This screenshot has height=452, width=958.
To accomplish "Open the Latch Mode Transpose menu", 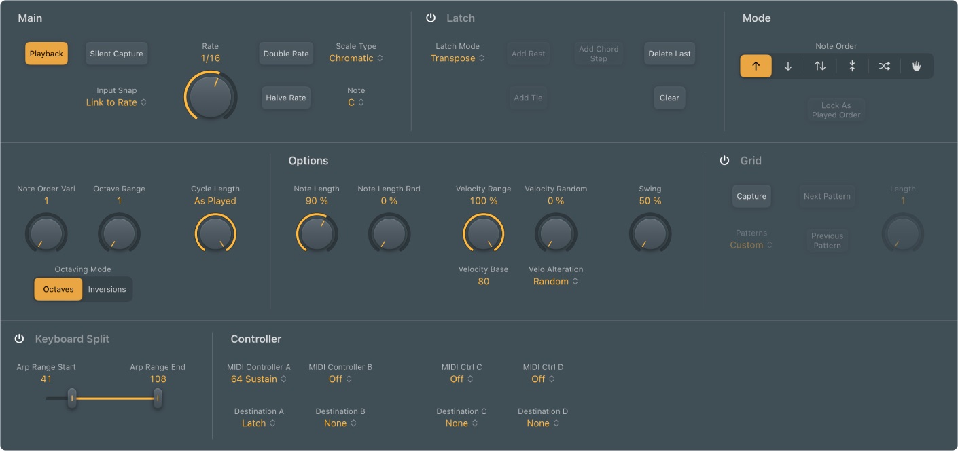I will pyautogui.click(x=457, y=58).
